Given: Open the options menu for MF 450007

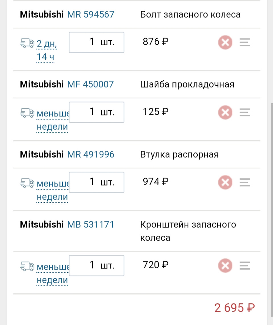Looking at the screenshot, I should pyautogui.click(x=245, y=112).
